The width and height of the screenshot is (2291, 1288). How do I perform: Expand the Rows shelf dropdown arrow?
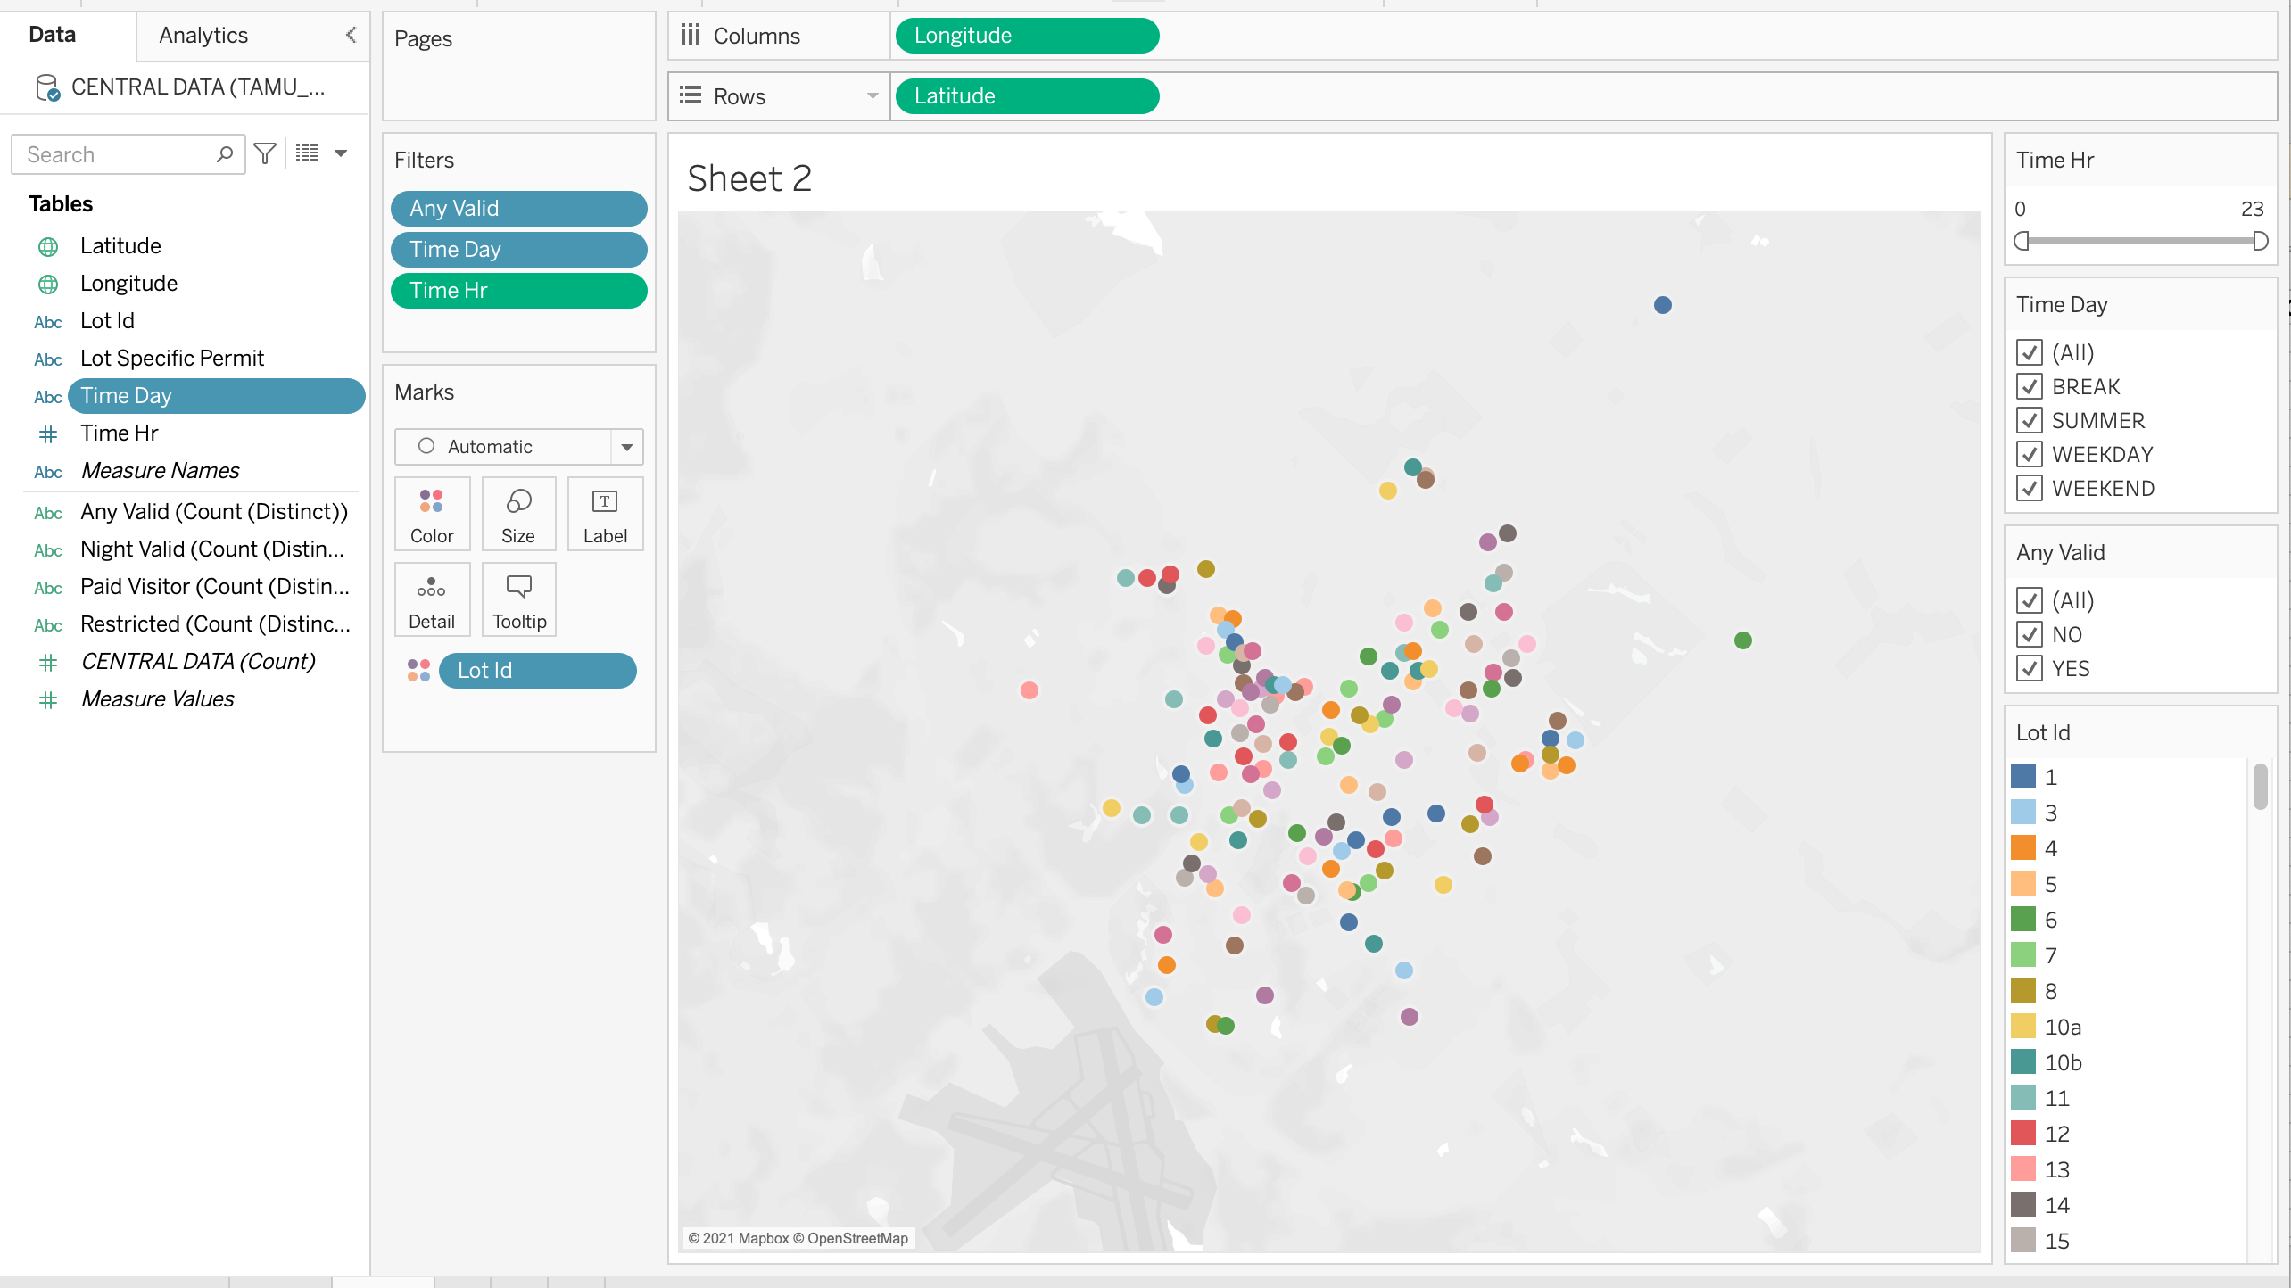872,96
